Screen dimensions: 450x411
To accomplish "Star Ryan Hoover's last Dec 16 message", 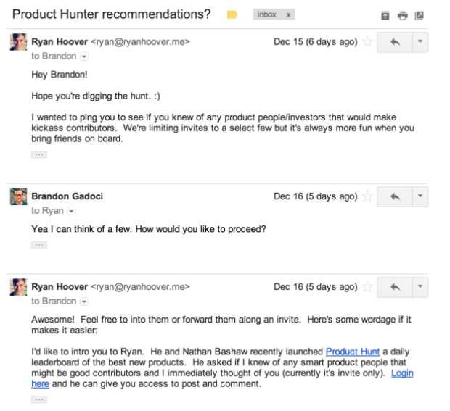I will 367,287.
